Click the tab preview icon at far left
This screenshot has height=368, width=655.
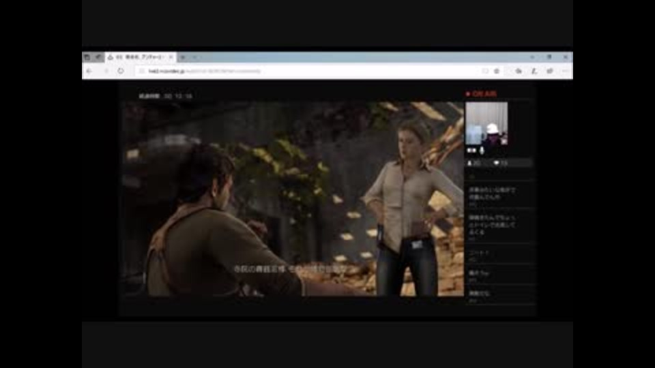87,57
